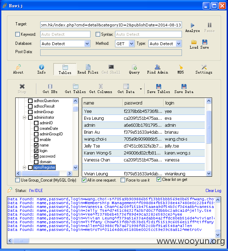Open the MD5 section
Screen dimensions: 228x251
(181, 69)
